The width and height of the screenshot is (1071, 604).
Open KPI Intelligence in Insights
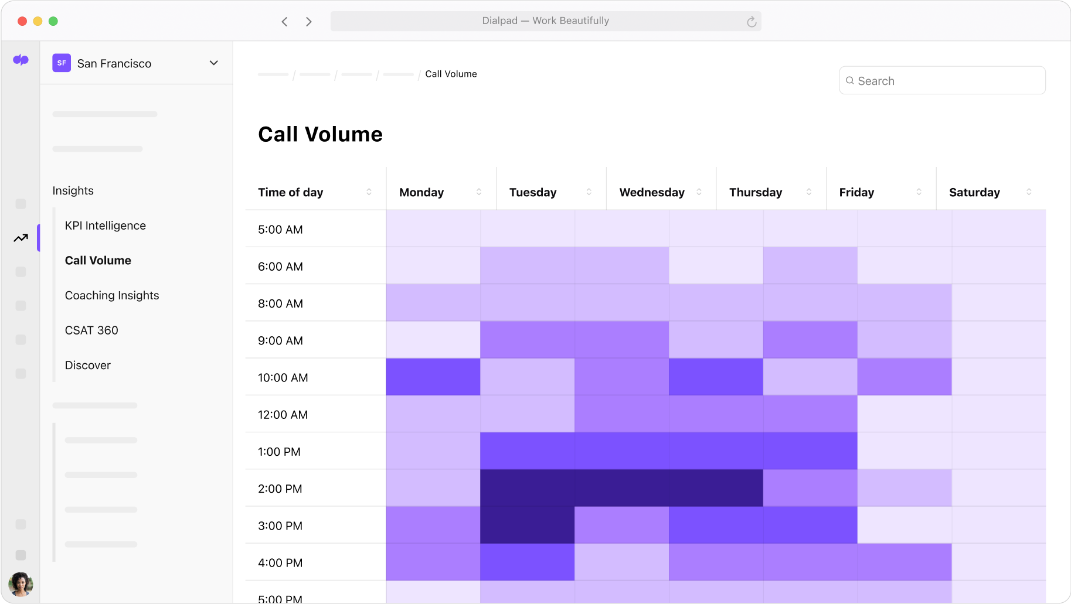point(106,226)
